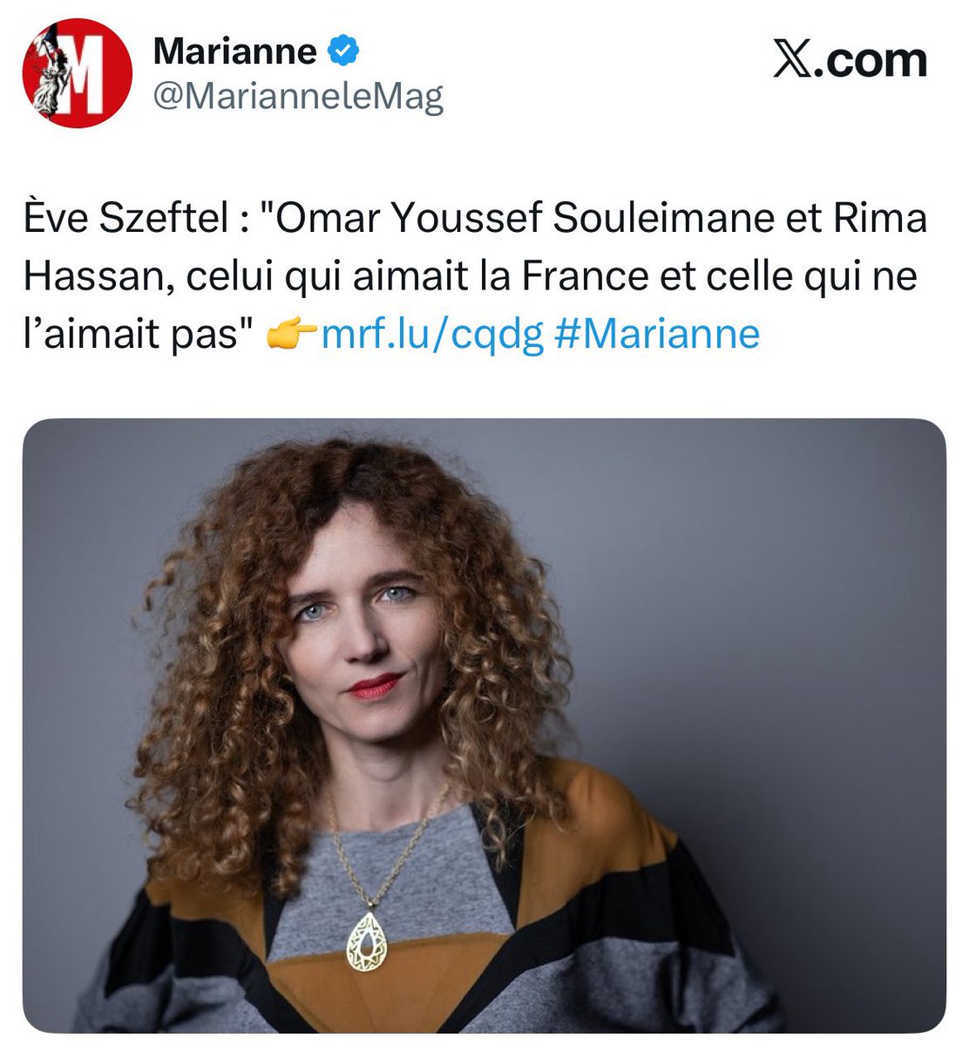Click the gold pendant in the photo
969x1046 pixels.
pyautogui.click(x=366, y=942)
